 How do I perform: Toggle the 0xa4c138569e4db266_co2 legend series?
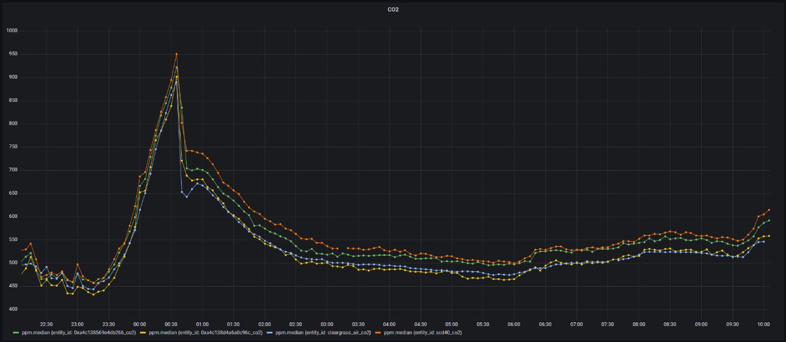tap(77, 332)
